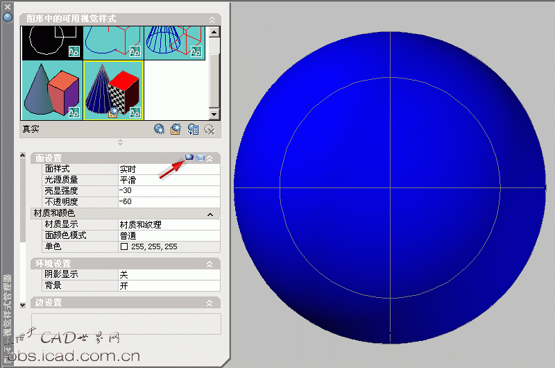Open the palette properties orb icon

[x=8, y=16]
